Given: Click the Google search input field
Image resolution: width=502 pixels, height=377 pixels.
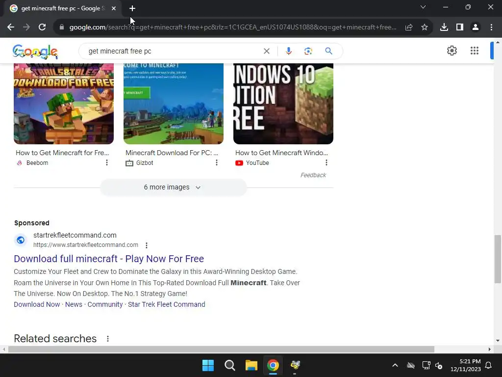Looking at the screenshot, I should [x=173, y=51].
